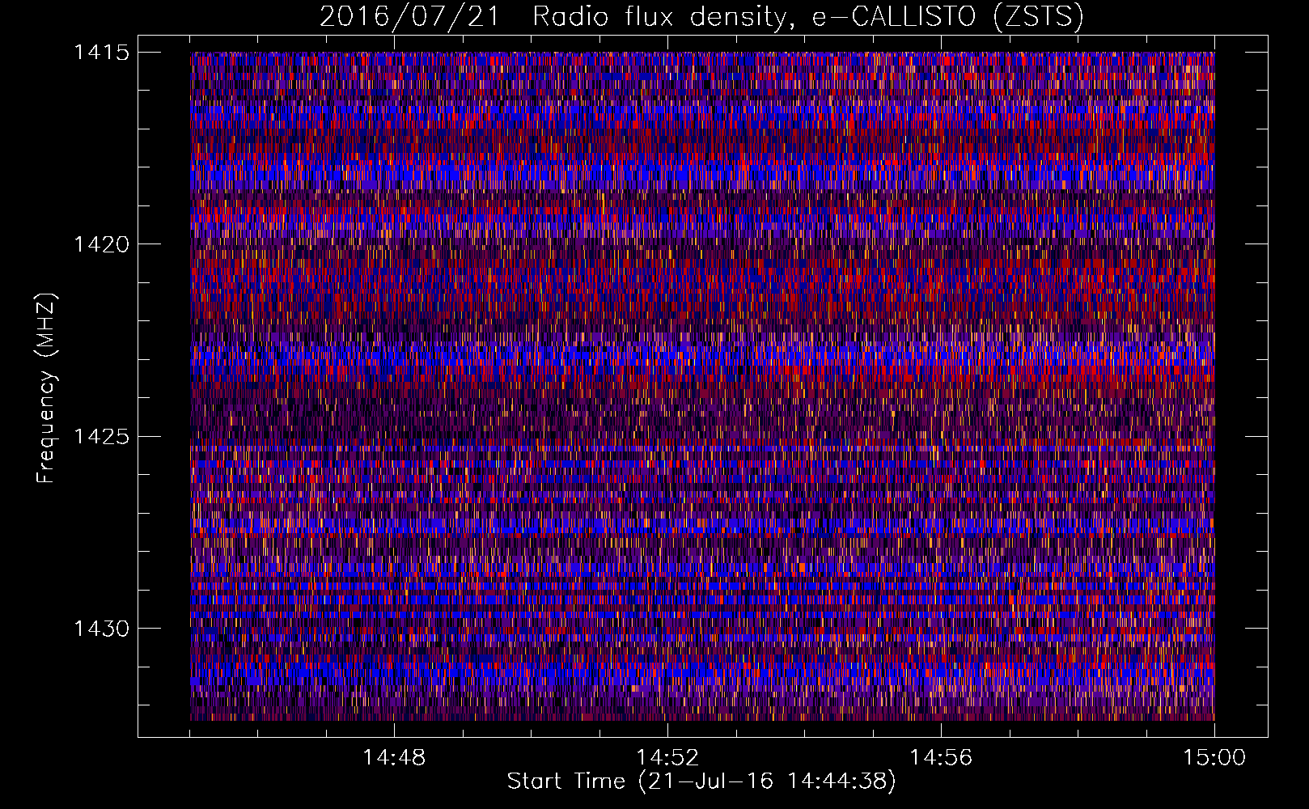
Task: Click the 14:56 time axis label
Action: (941, 758)
